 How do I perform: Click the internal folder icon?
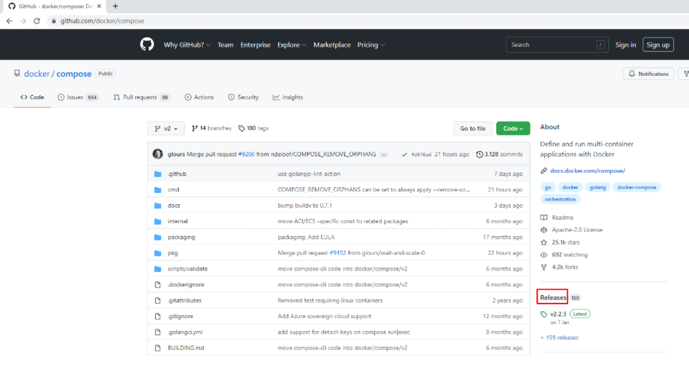pos(158,221)
